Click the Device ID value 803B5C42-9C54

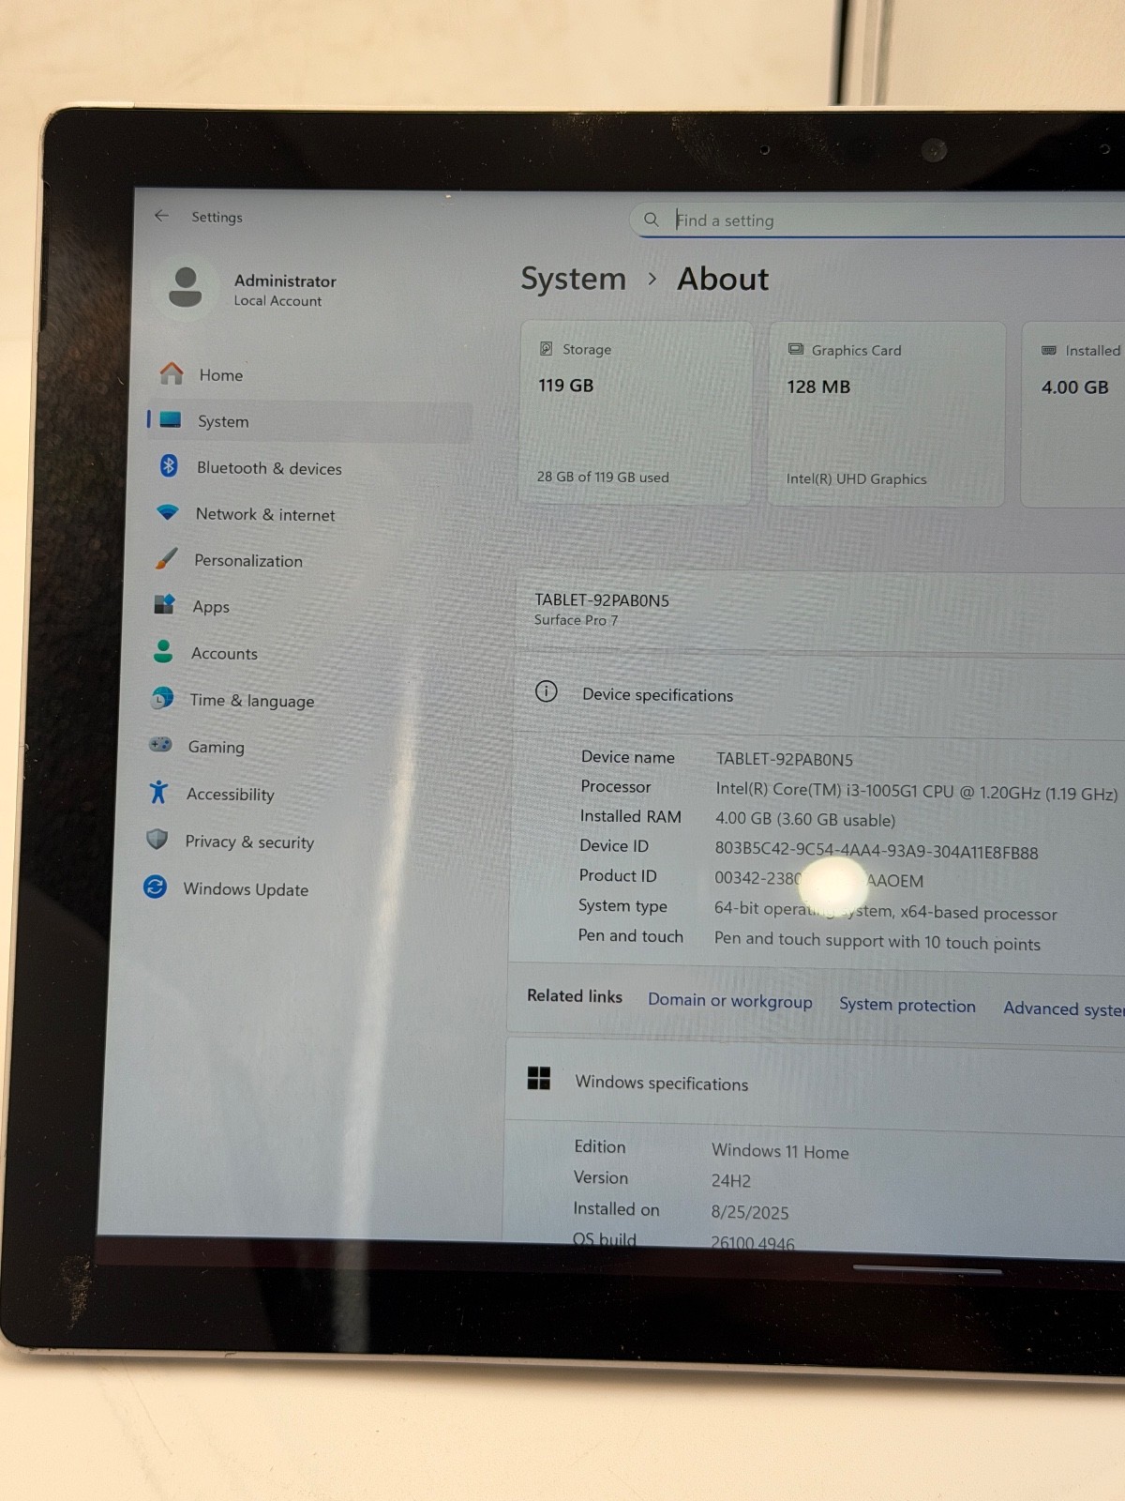(x=877, y=851)
